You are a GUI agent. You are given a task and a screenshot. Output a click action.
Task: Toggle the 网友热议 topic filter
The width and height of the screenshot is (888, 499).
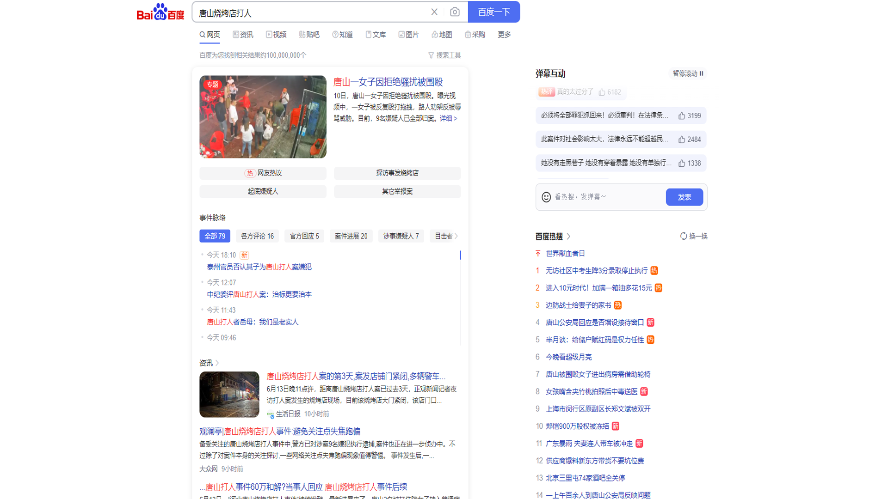(263, 173)
